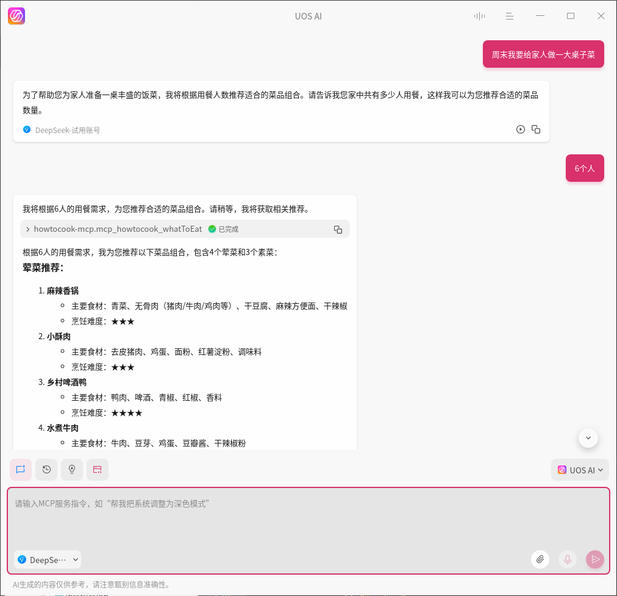Click the "水煮牛肉" dish heading
617x596 pixels.
pos(63,428)
